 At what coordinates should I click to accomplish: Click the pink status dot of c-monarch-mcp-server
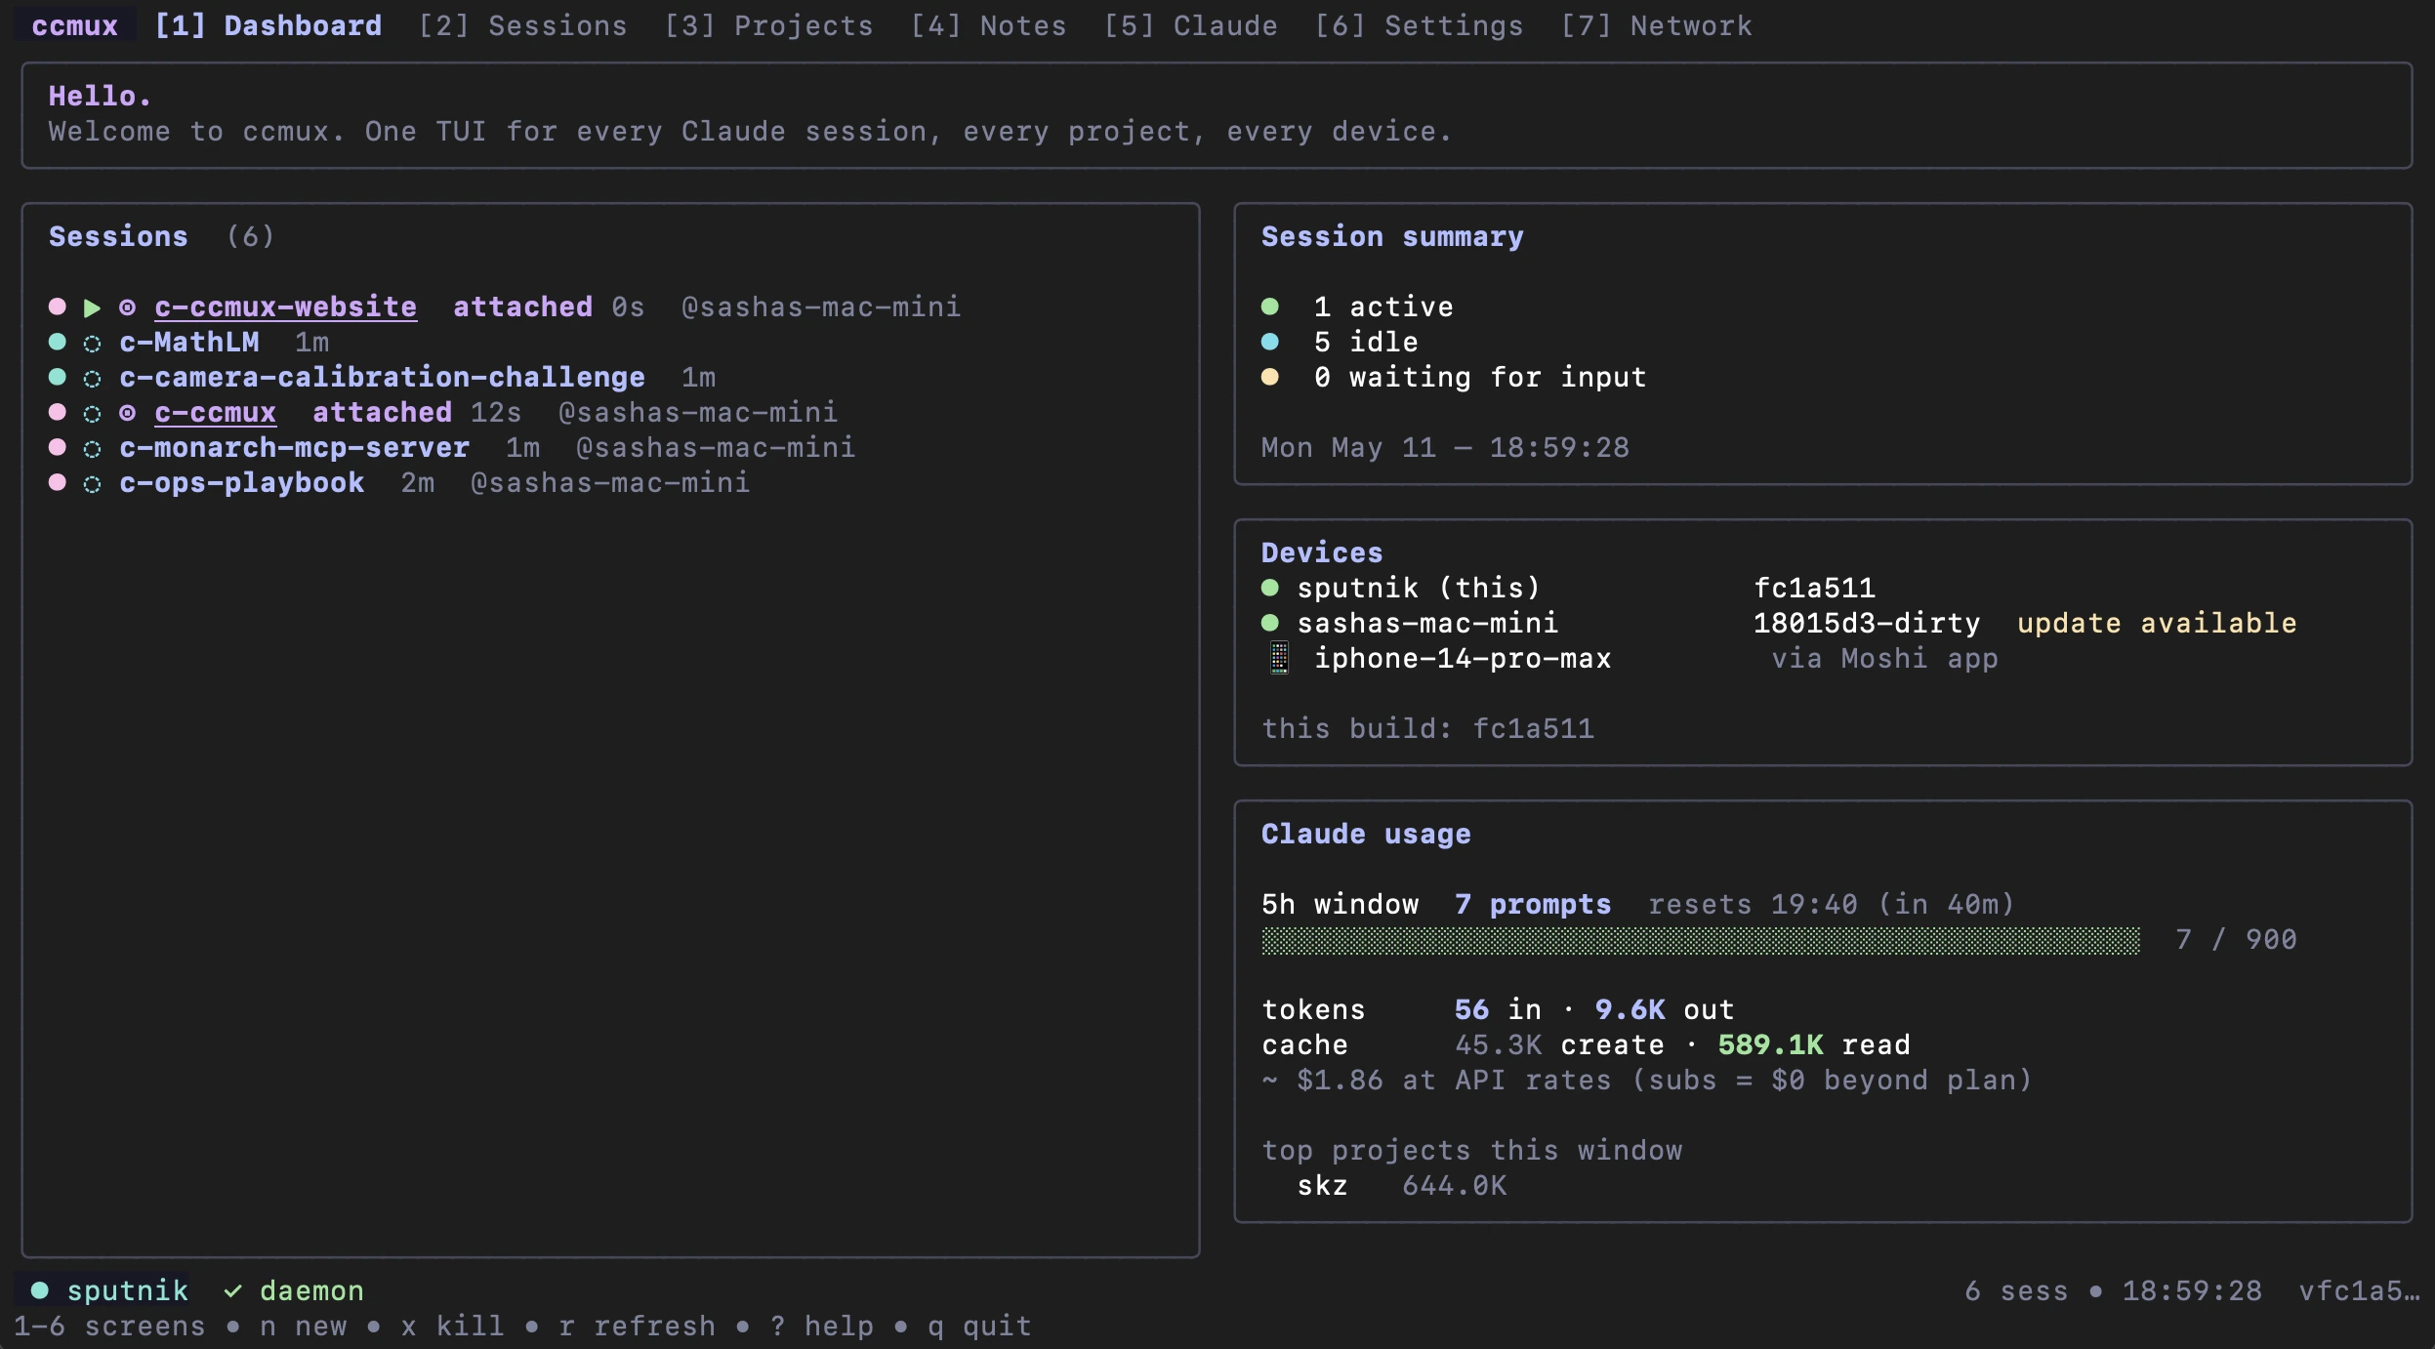coord(58,447)
